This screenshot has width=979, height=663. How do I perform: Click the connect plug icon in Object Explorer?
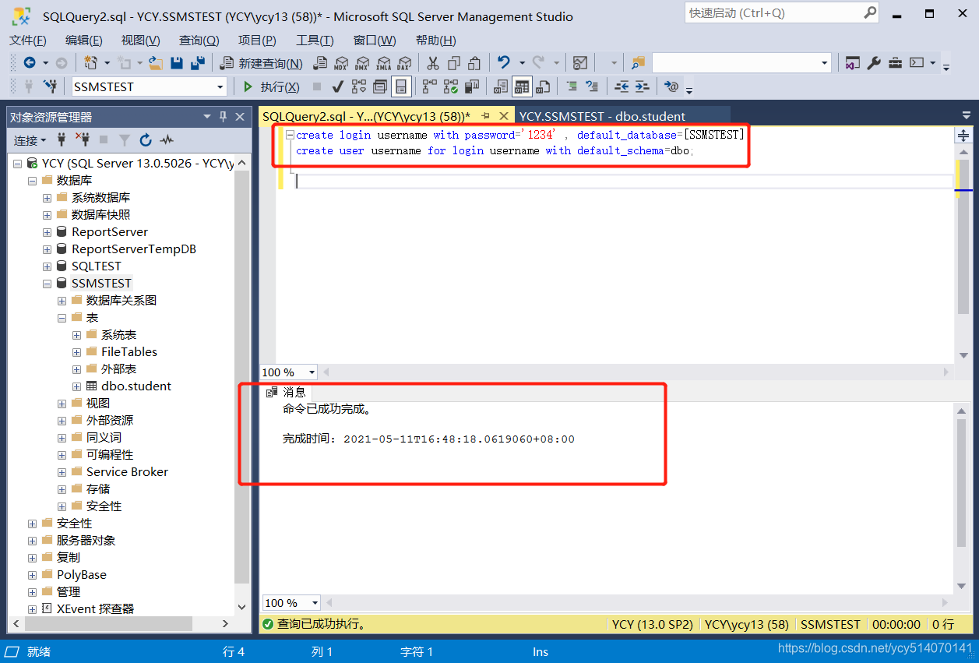tap(62, 140)
